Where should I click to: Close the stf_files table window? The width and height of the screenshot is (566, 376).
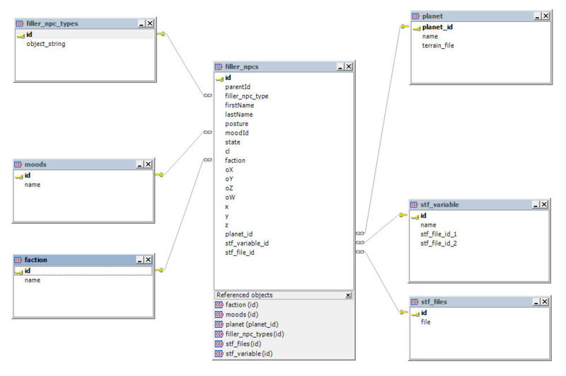544,302
